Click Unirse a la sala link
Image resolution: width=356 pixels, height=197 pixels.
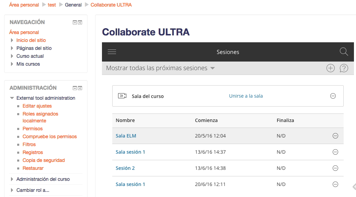[246, 96]
